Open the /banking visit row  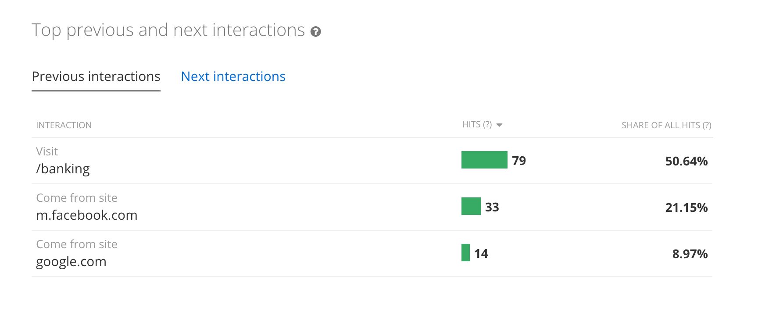(63, 169)
